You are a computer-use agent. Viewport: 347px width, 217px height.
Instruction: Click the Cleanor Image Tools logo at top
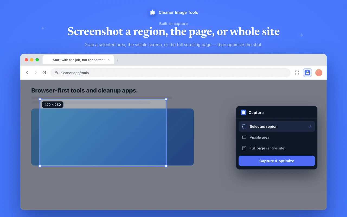click(x=152, y=12)
